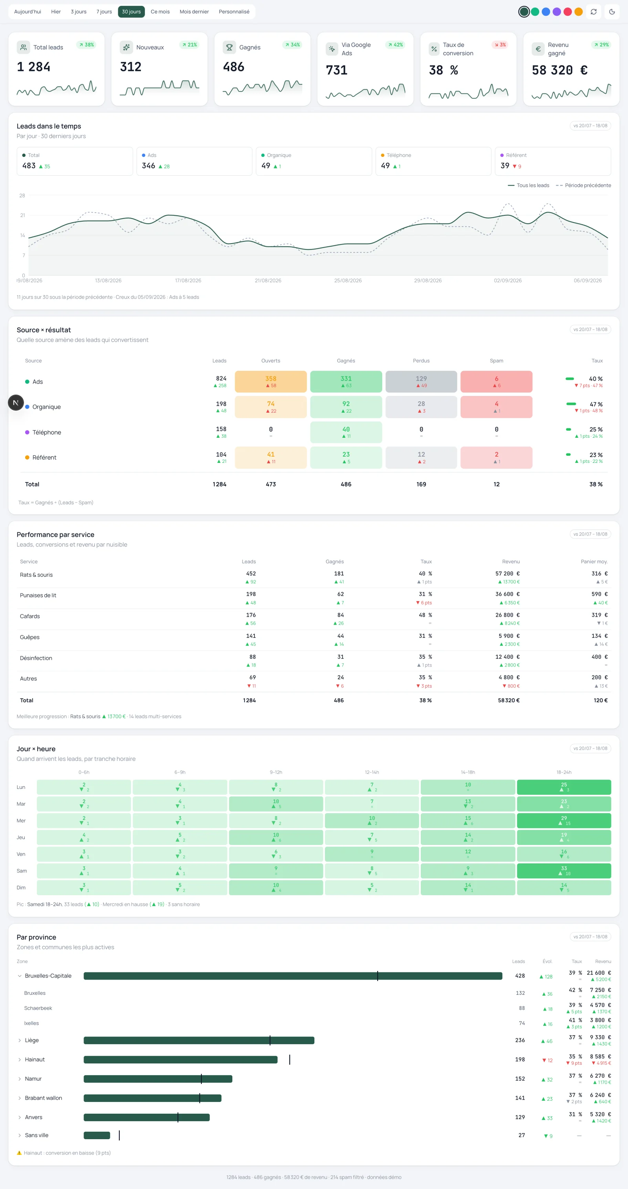628x1189 pixels.
Task: Click the Gagnés trophy icon
Action: click(x=230, y=47)
